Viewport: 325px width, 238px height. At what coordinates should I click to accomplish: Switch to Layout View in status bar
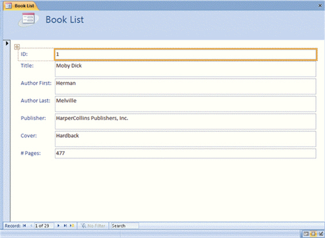313,234
